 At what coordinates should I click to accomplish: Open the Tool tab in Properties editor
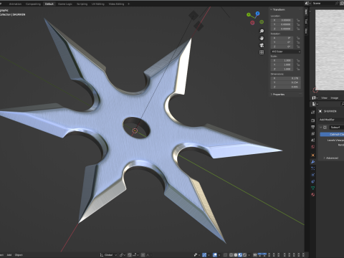tap(313, 112)
